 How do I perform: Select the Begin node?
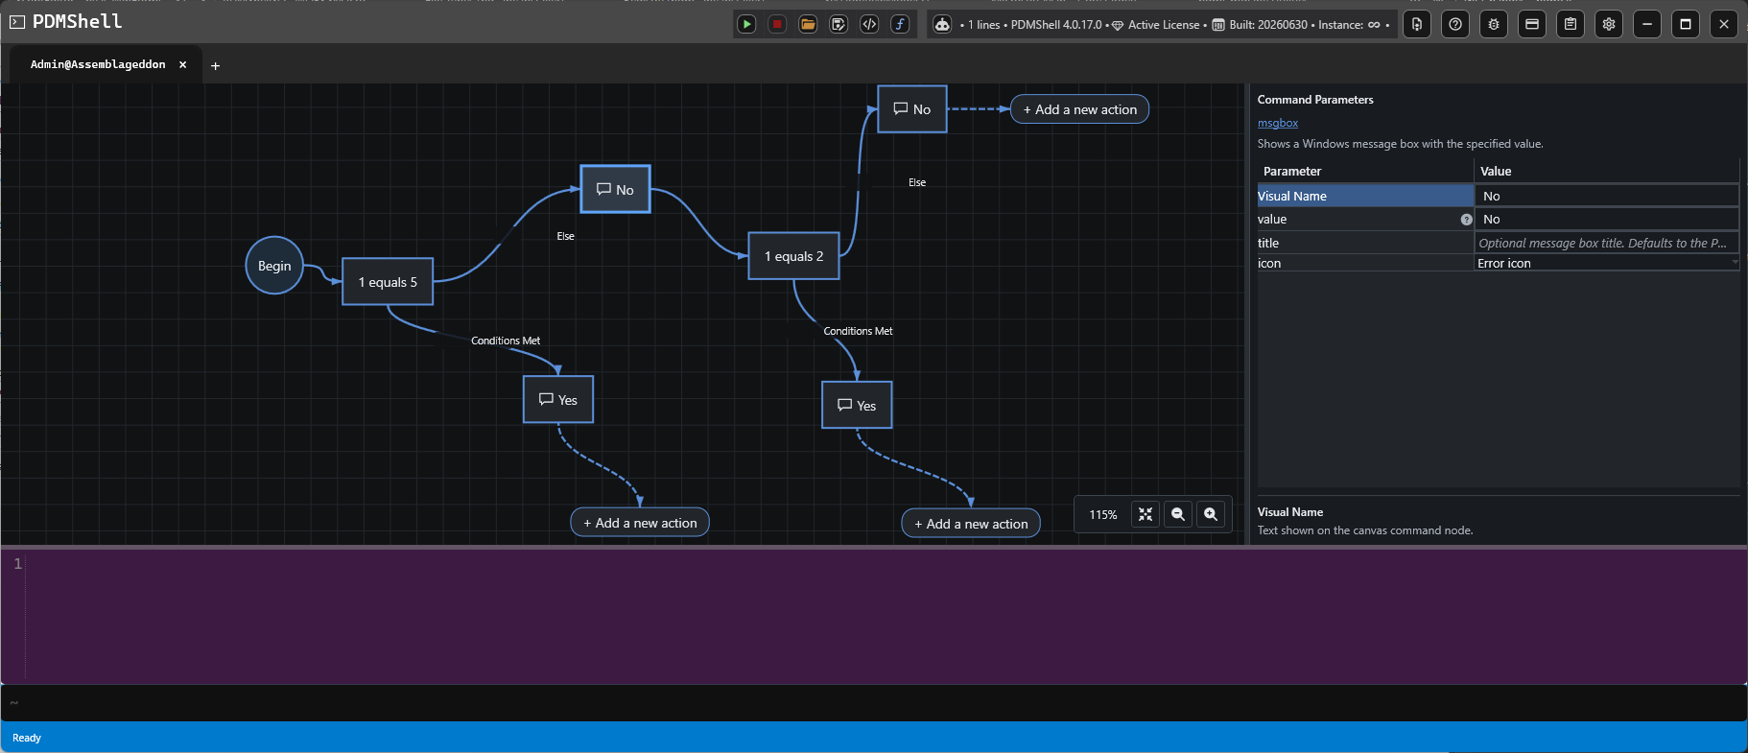point(274,266)
